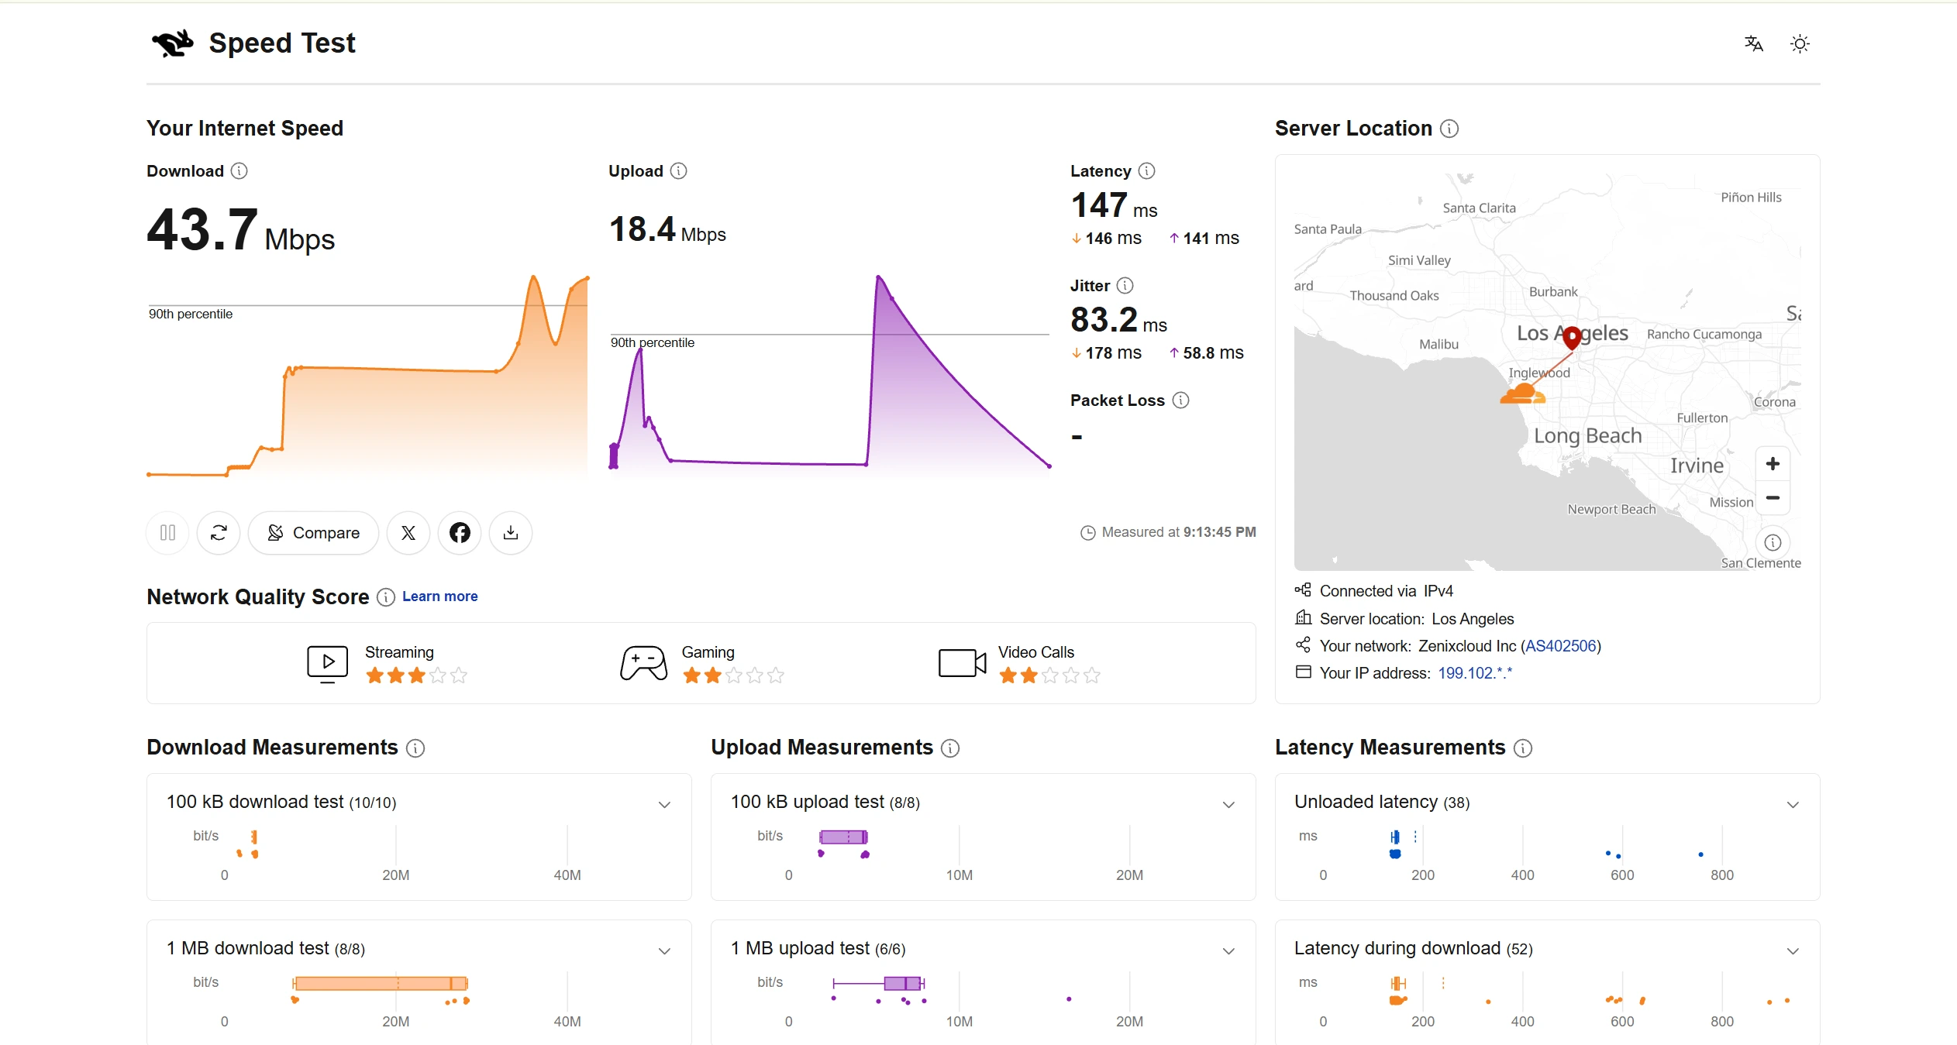1957x1045 pixels.
Task: Expand Latency during download section
Action: click(x=1793, y=951)
